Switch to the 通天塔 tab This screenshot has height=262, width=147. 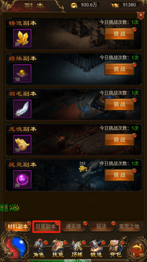click(x=74, y=227)
